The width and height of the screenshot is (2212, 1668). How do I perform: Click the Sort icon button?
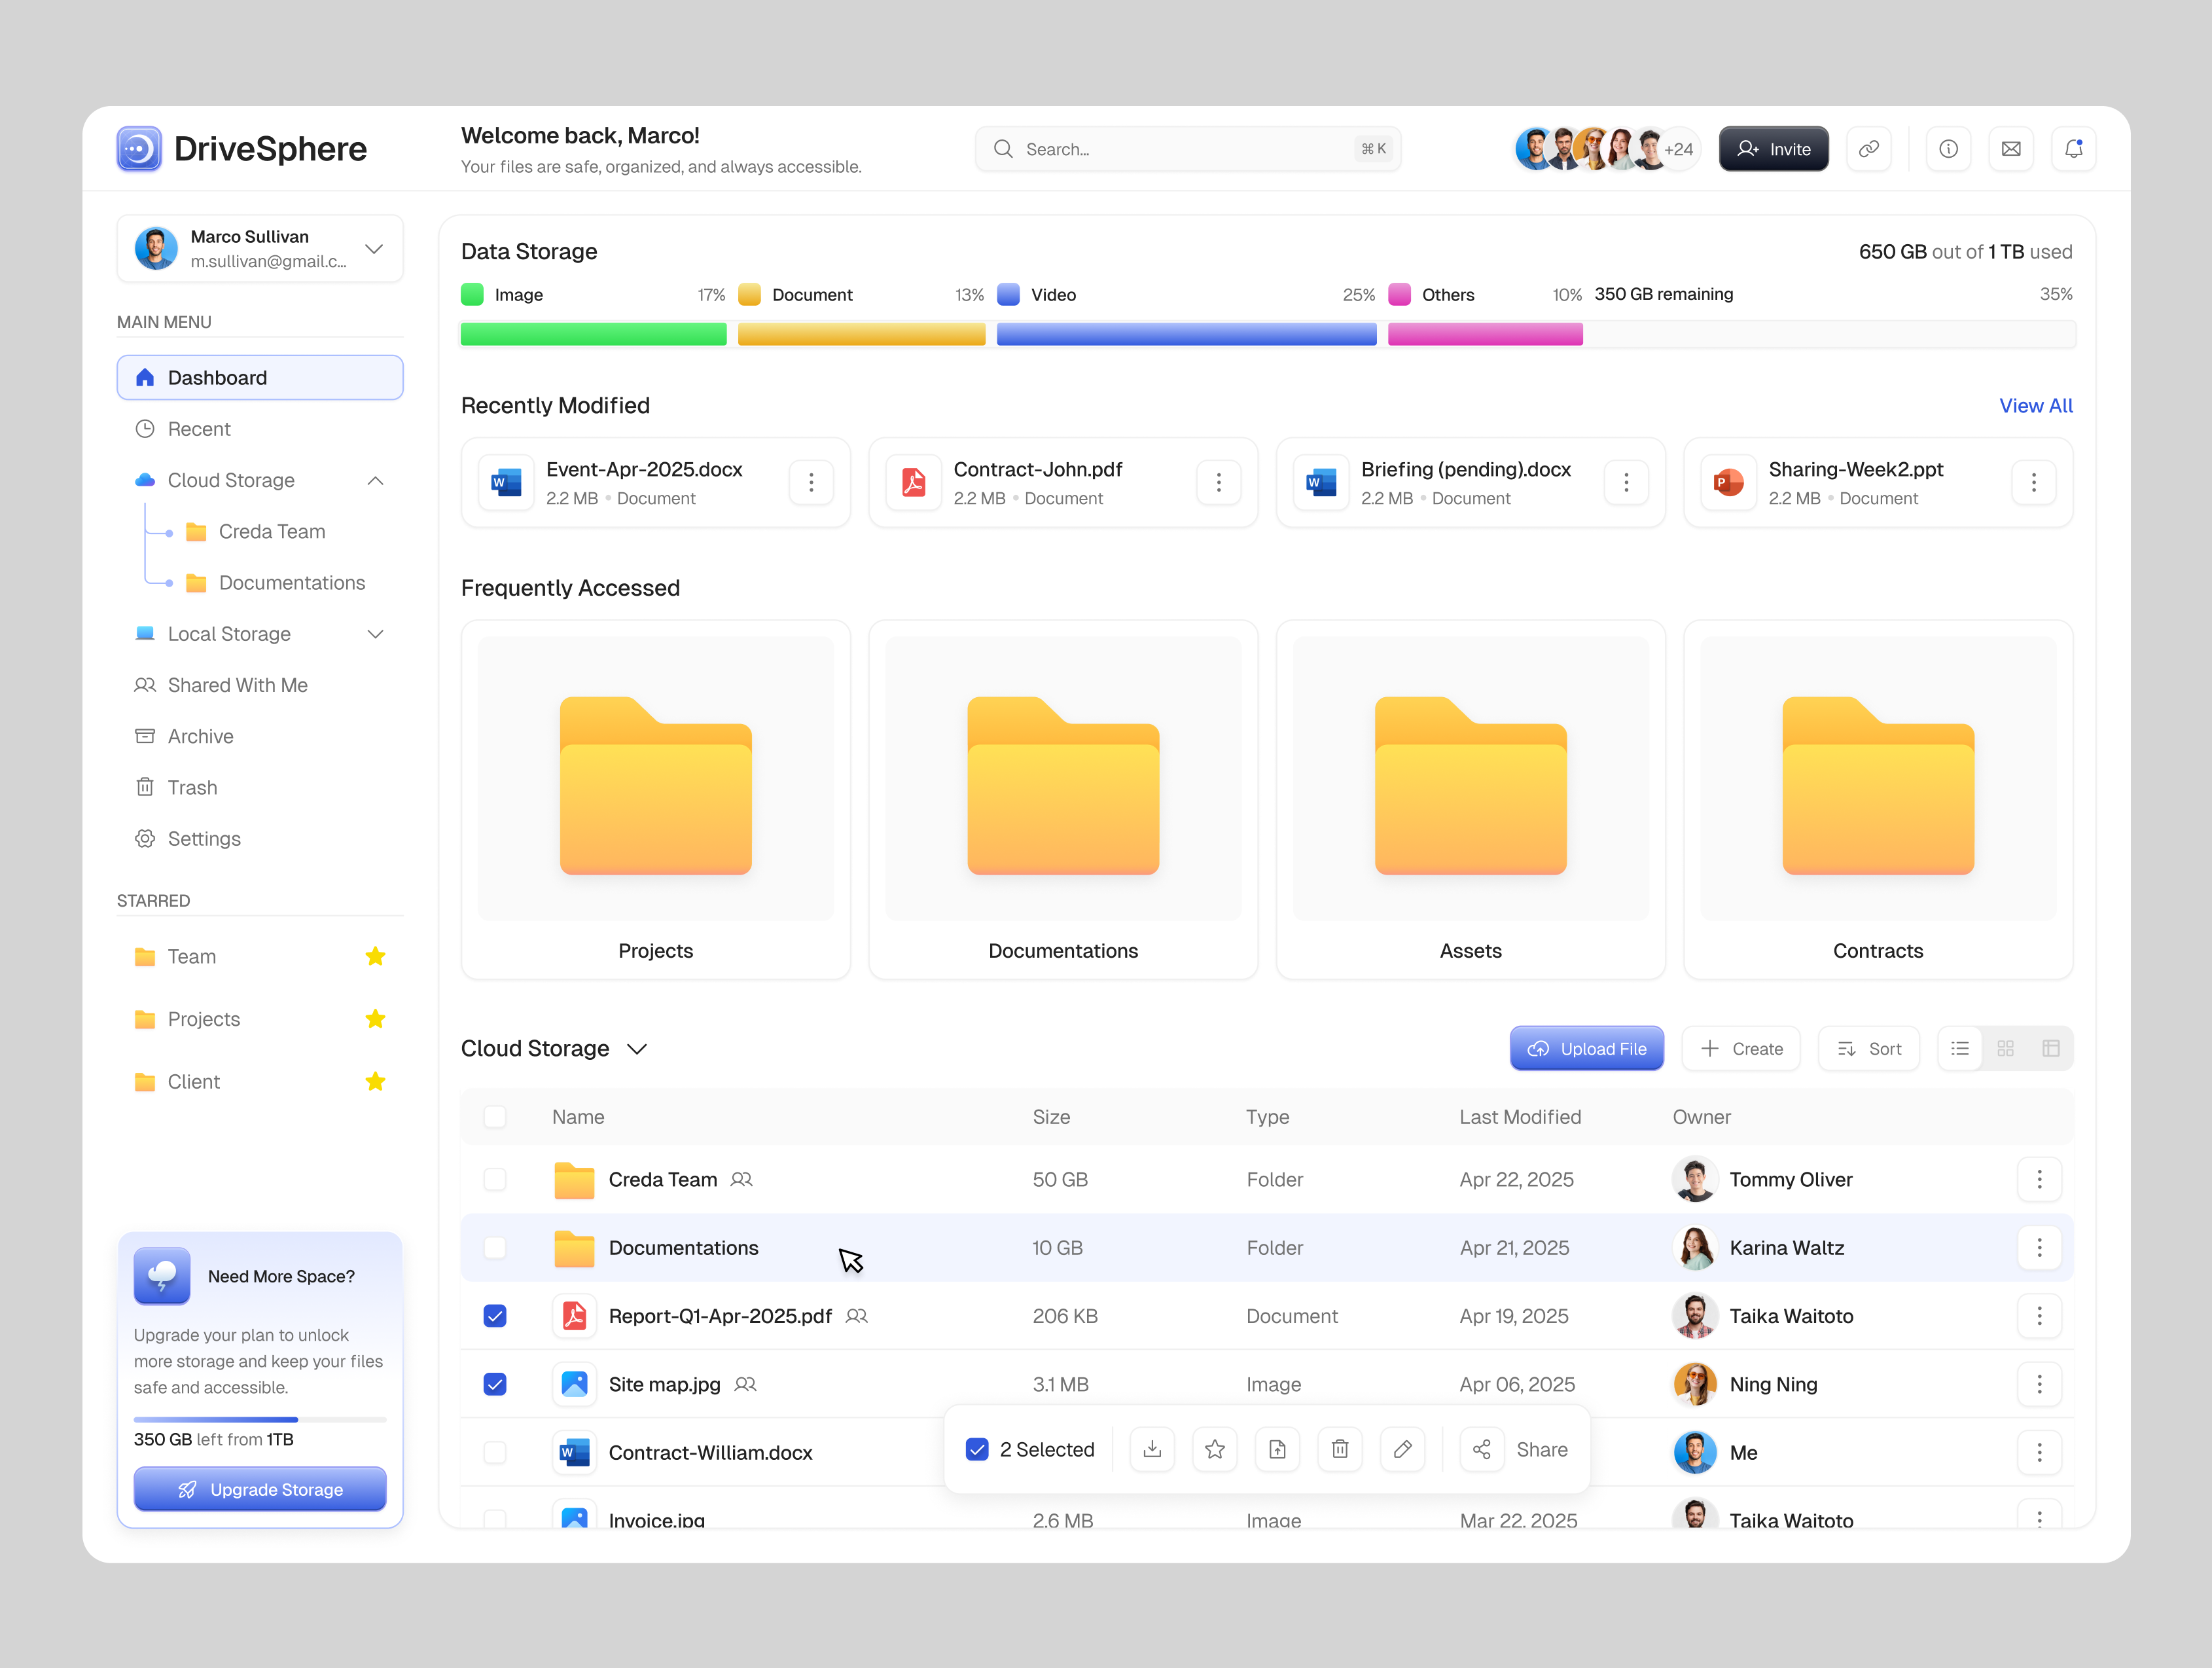[1868, 1048]
